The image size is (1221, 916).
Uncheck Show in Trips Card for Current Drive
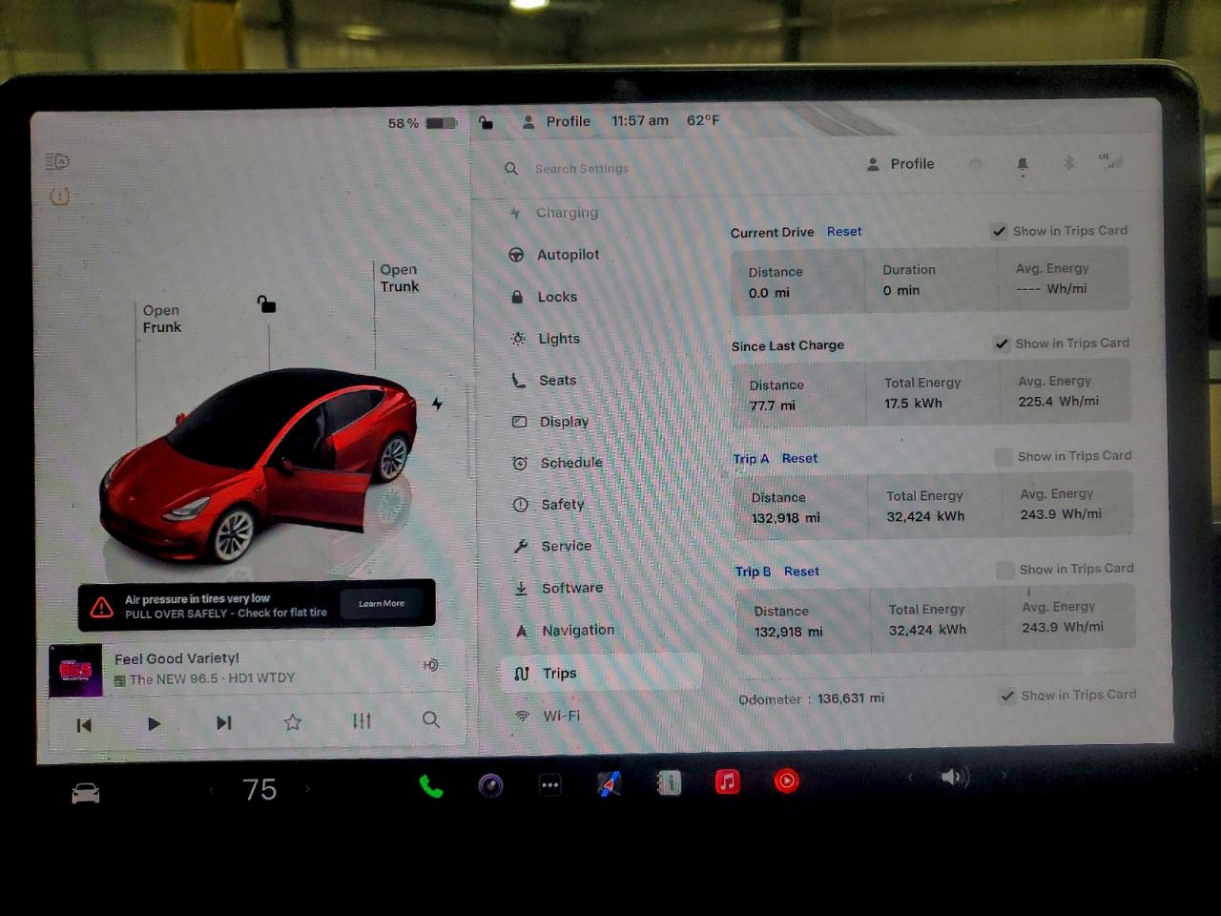999,231
